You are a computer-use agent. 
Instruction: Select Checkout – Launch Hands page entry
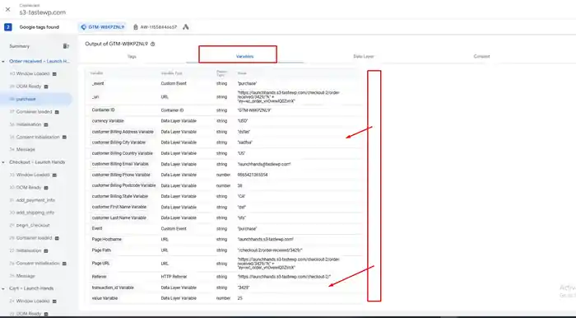(x=37, y=162)
